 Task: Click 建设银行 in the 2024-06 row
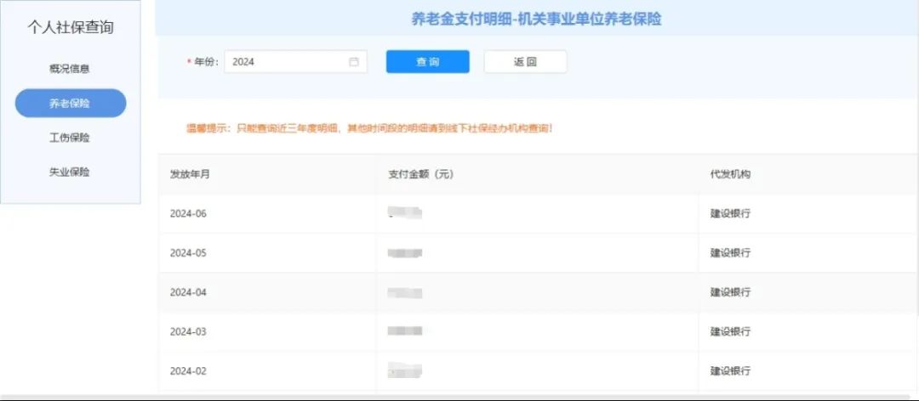730,213
